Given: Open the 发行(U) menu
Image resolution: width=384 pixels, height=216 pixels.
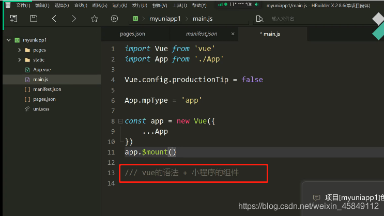Looking at the screenshot, I should 140,5.
